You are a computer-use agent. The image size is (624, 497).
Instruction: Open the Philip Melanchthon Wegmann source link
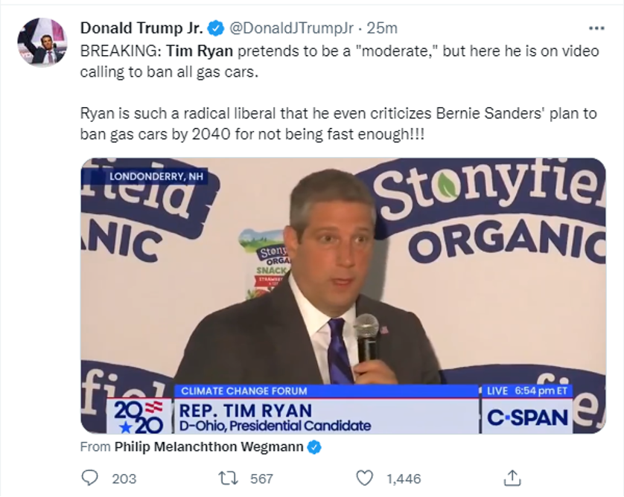coord(209,447)
